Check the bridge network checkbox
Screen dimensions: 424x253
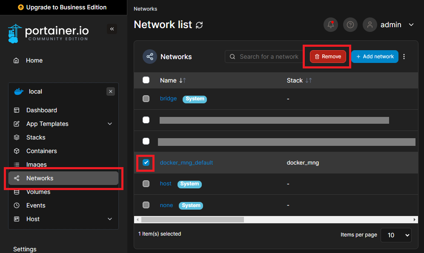(146, 99)
